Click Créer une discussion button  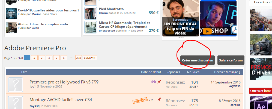(198, 60)
